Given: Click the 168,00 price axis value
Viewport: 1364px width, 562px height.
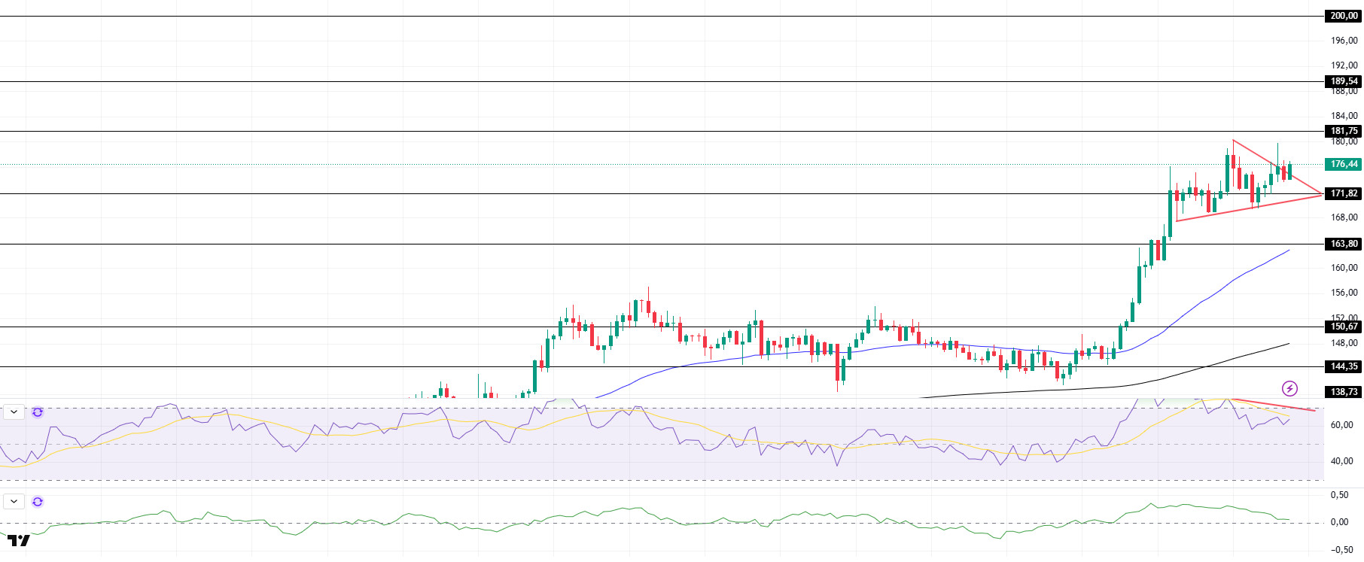Looking at the screenshot, I should pyautogui.click(x=1344, y=217).
